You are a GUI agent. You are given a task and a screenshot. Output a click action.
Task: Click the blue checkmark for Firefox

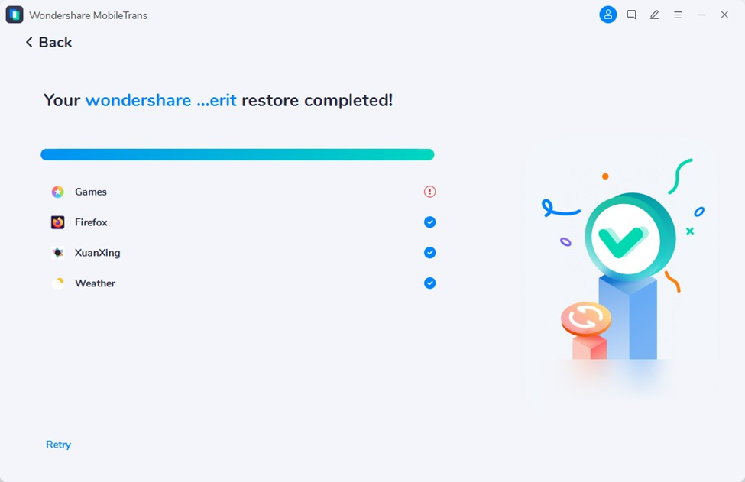pyautogui.click(x=430, y=222)
